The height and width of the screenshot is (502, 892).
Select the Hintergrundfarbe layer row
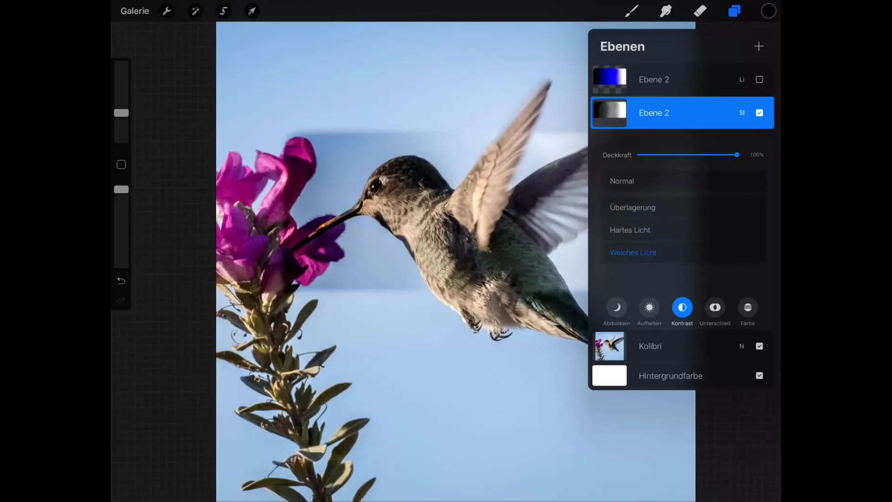682,376
